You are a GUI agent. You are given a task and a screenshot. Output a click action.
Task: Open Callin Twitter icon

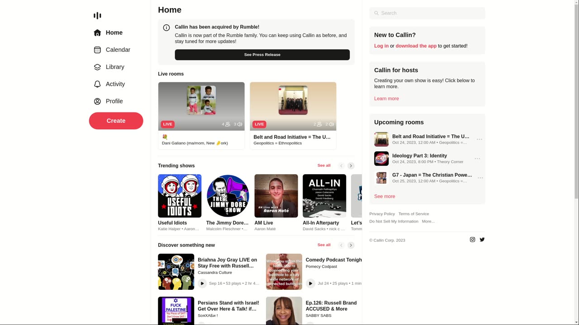pyautogui.click(x=482, y=240)
